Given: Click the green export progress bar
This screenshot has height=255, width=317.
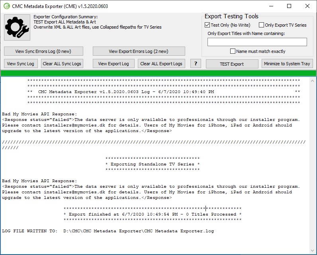Looking at the screenshot, I should 158,73.
